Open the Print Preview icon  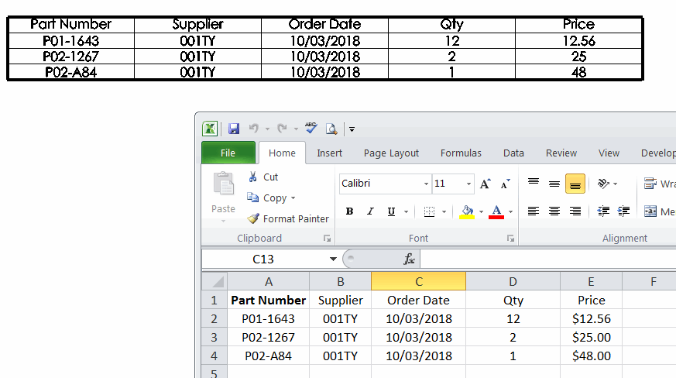point(331,129)
